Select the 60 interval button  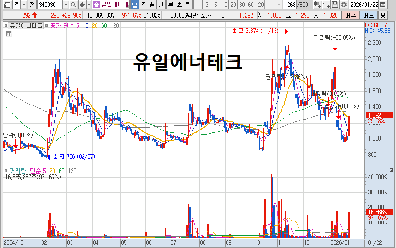(x=251, y=5)
